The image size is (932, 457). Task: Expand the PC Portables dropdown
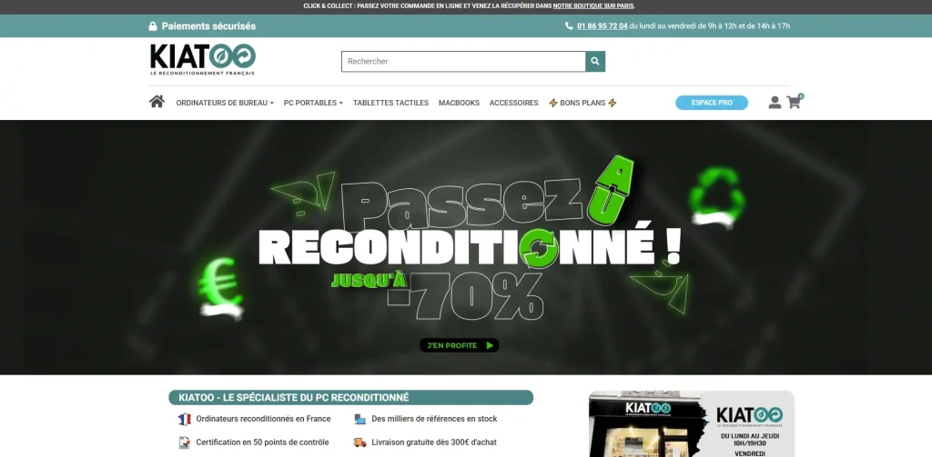313,103
